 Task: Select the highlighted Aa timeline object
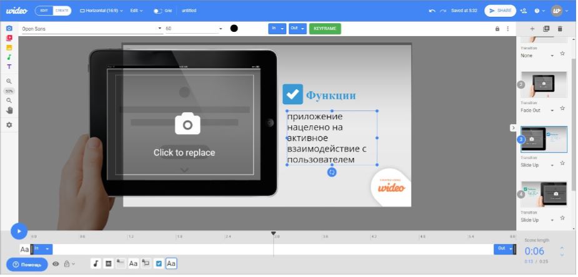171,263
